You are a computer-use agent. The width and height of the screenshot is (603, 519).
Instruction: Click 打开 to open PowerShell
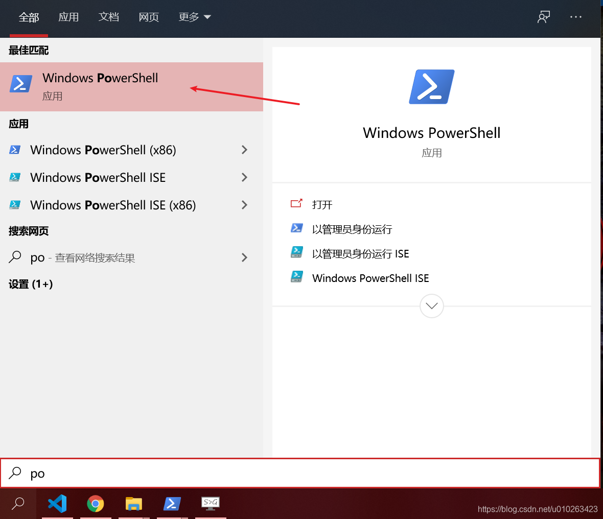tap(322, 204)
